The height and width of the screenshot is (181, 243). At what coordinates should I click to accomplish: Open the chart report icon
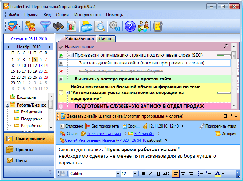tap(71, 26)
